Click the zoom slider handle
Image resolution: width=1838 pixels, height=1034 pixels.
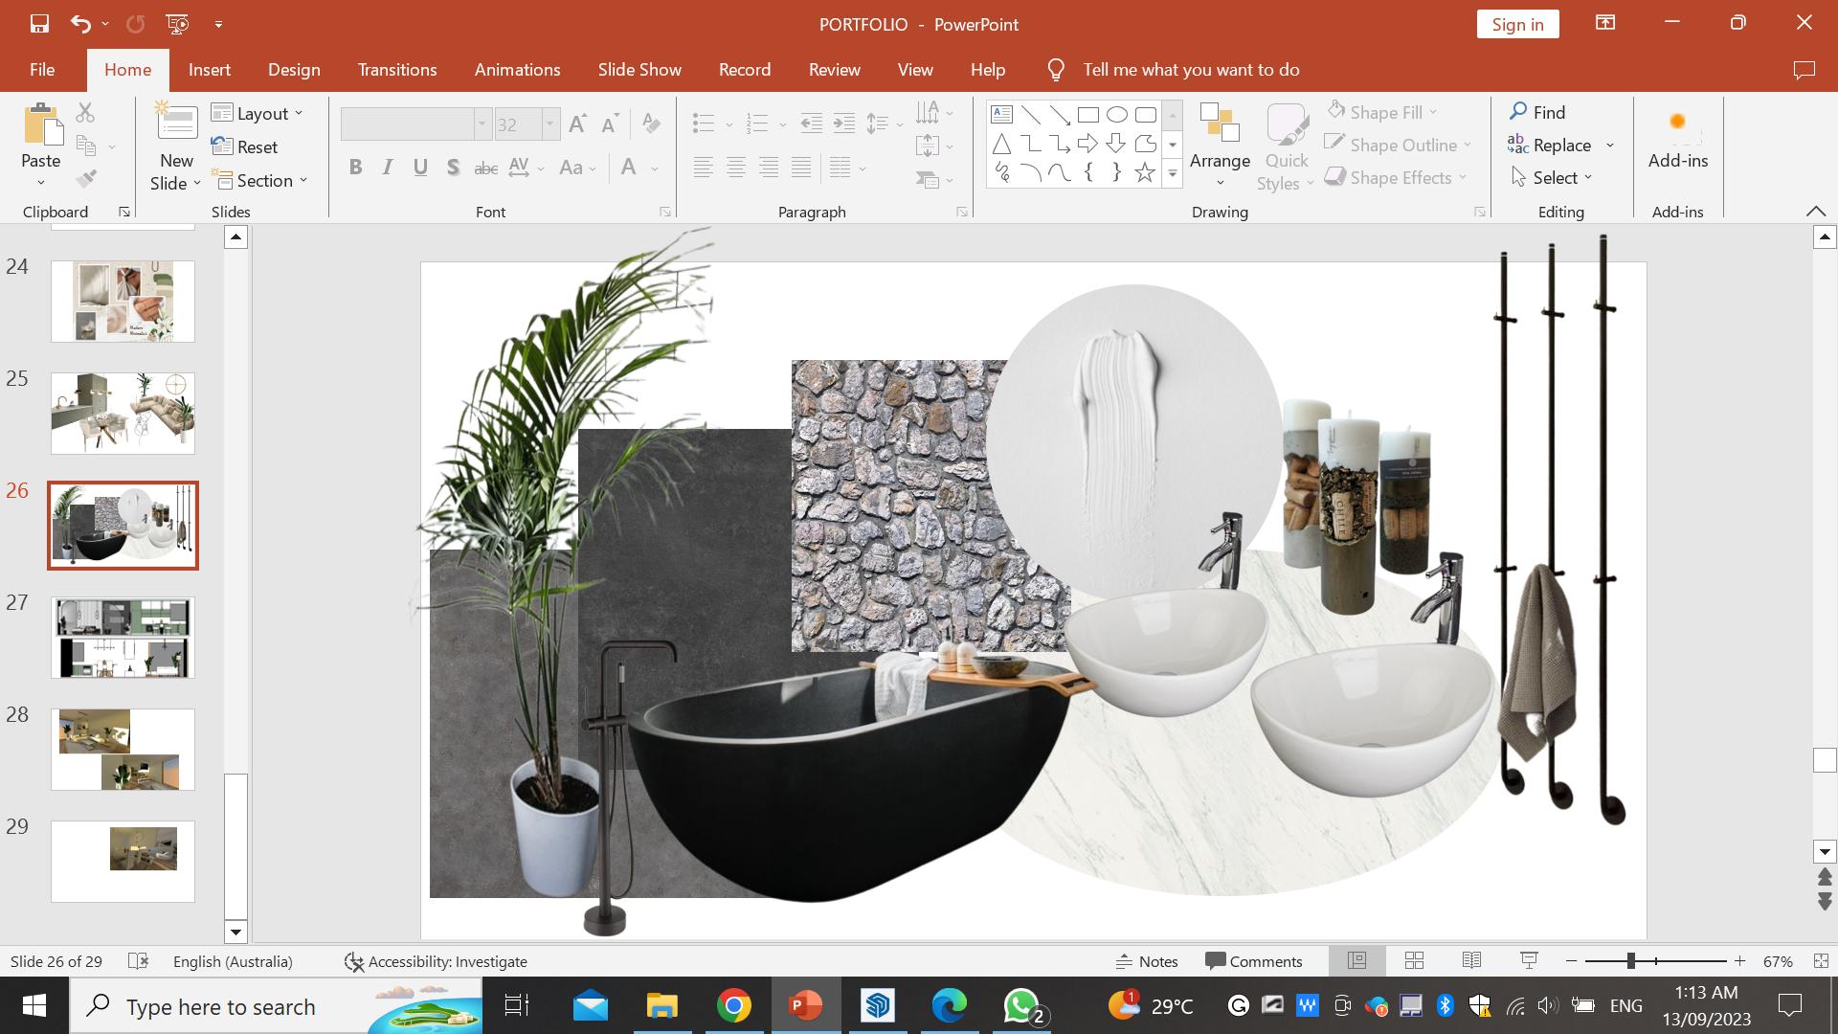1630,960
